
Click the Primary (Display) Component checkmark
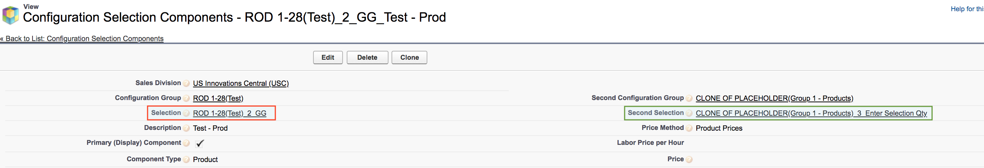(x=199, y=143)
